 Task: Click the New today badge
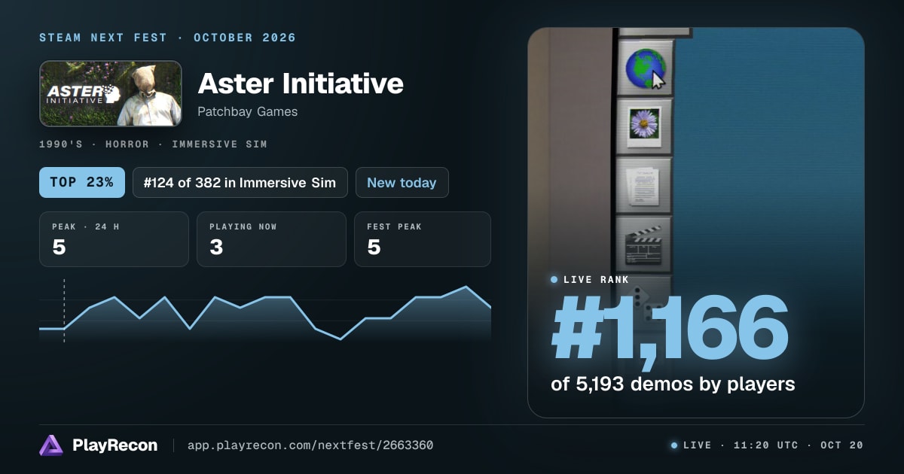point(402,183)
